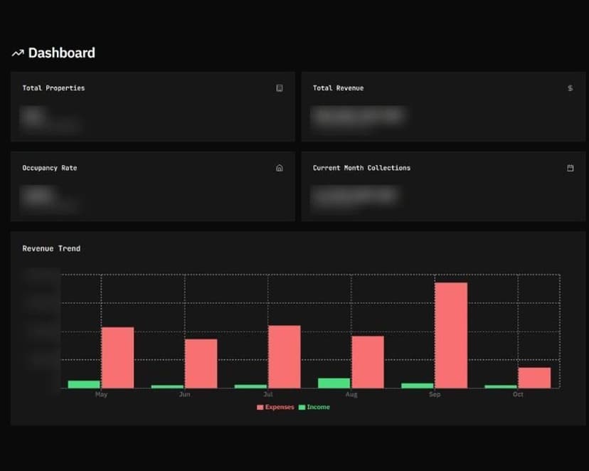This screenshot has height=471, width=589.
Task: Select the May expenses bar
Action: coord(117,358)
